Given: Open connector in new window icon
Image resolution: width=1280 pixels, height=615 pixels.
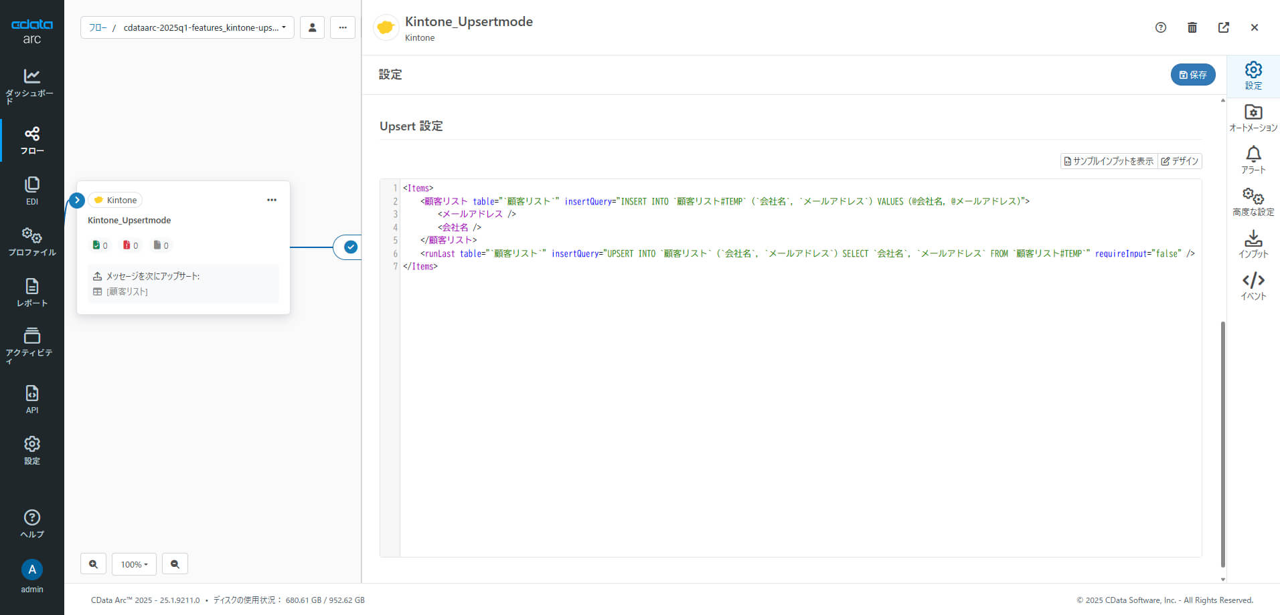Looking at the screenshot, I should point(1223,27).
